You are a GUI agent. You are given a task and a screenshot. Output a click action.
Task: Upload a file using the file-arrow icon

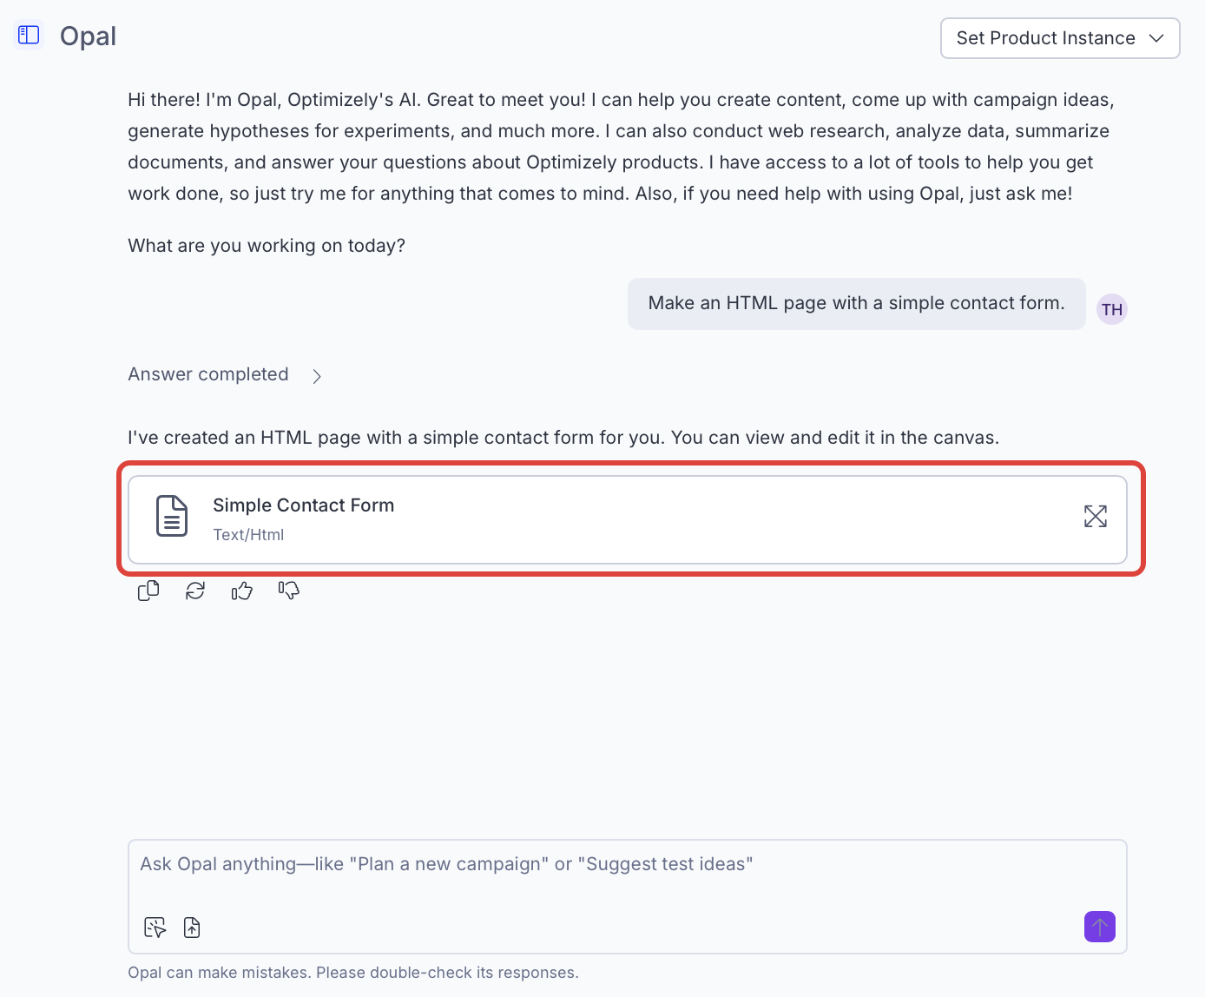[192, 928]
